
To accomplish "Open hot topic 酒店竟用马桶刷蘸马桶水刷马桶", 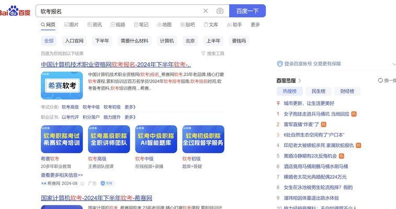I will click(316, 167).
